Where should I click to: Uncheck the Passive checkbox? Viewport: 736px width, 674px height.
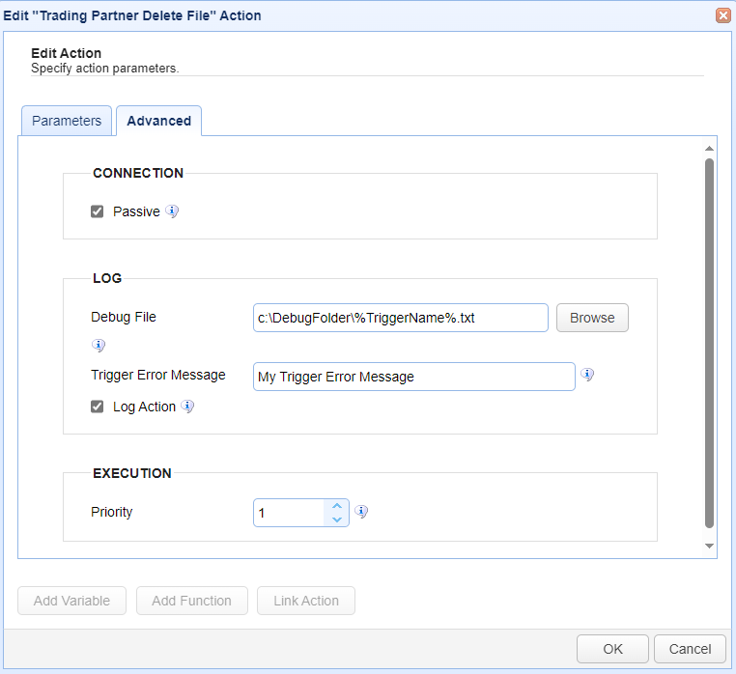coord(98,211)
